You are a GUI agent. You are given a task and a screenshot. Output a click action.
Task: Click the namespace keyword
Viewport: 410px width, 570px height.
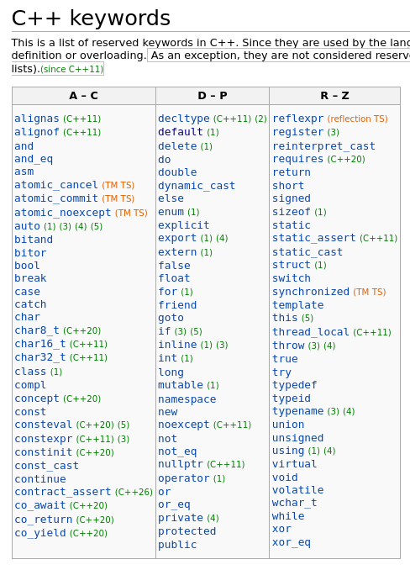pyautogui.click(x=187, y=399)
